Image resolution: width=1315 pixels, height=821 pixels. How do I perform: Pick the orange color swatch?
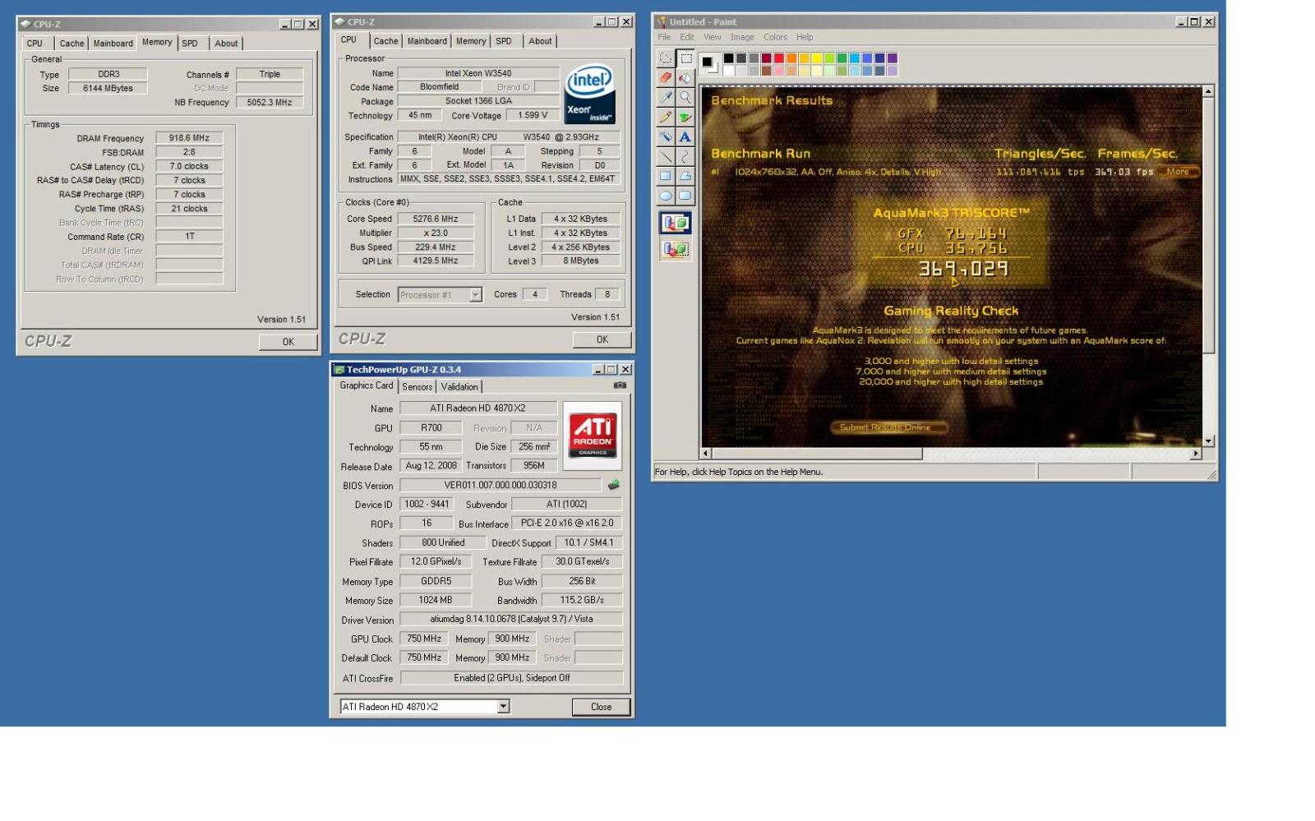point(791,58)
